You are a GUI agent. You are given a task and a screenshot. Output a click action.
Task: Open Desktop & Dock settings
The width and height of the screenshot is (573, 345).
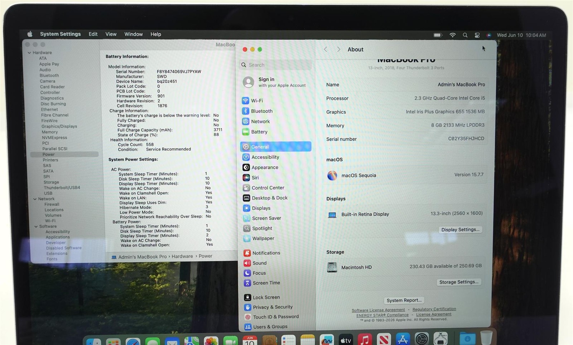click(x=266, y=198)
